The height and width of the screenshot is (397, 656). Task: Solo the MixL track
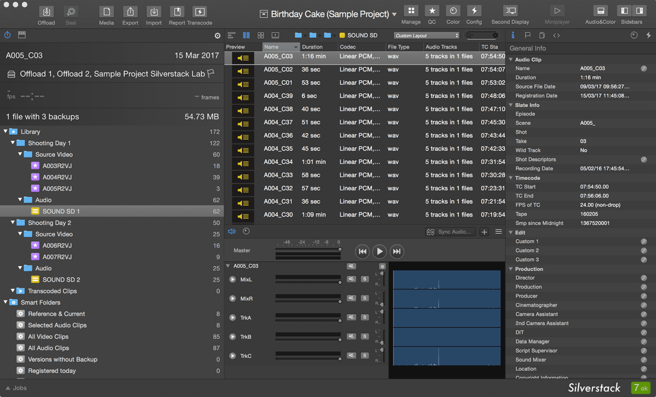[364, 279]
